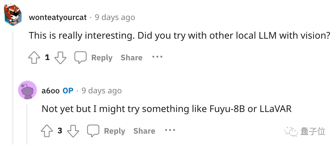Viewport: 336px width, 146px height.
Task: Visit a6oo username profile link
Action: click(x=50, y=91)
